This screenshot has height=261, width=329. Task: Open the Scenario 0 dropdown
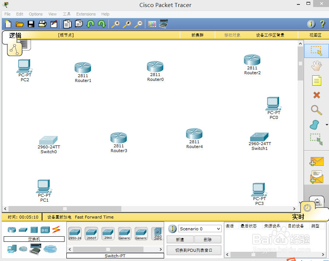[x=200, y=229]
